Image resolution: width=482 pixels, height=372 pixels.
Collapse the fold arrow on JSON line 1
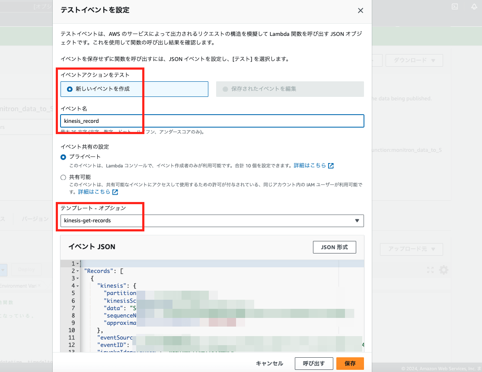click(77, 264)
